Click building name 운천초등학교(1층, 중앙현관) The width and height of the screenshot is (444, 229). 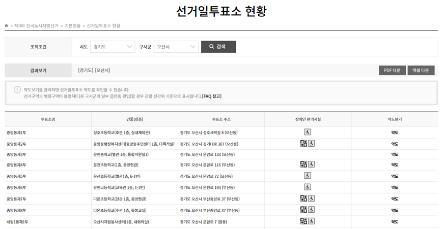click(x=116, y=165)
